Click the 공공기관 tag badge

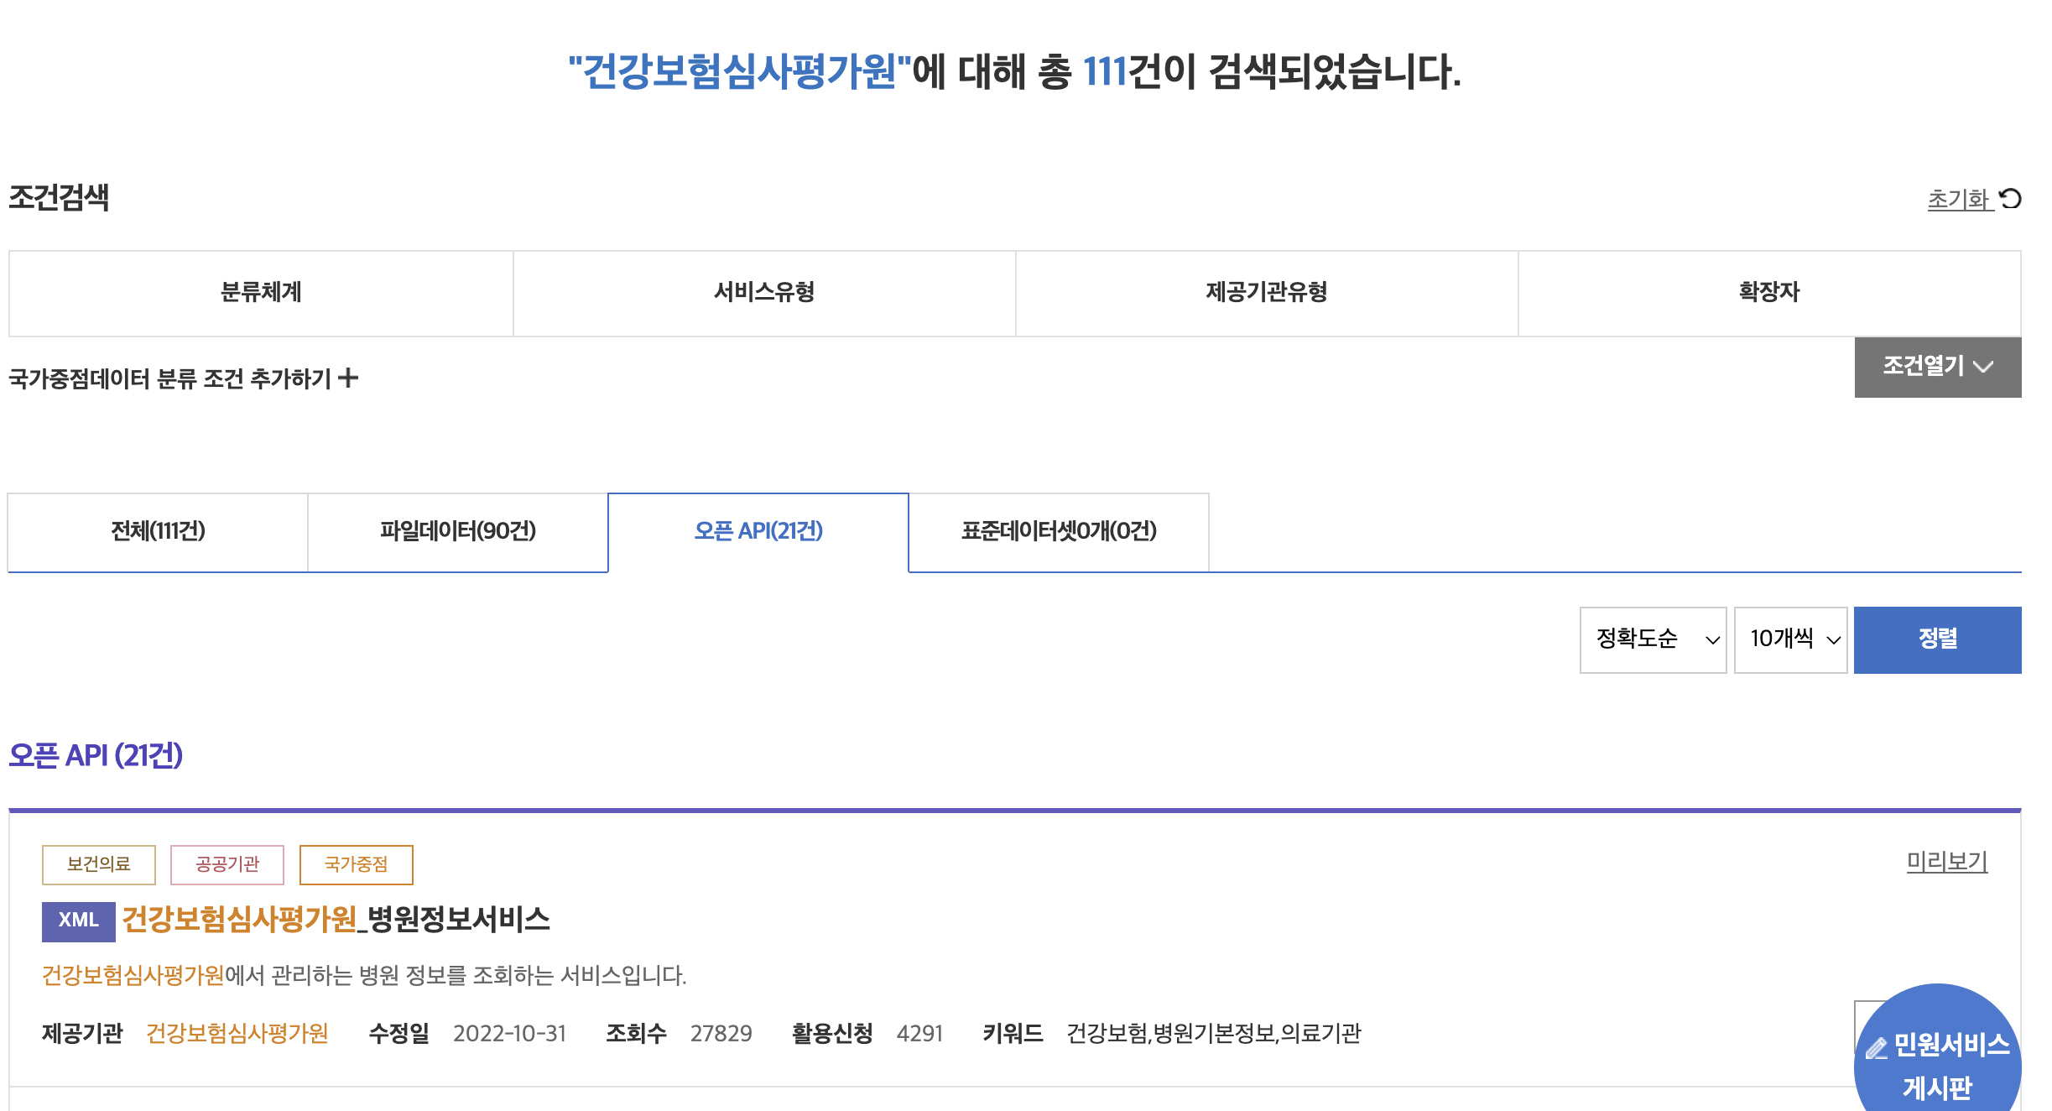pos(227,864)
